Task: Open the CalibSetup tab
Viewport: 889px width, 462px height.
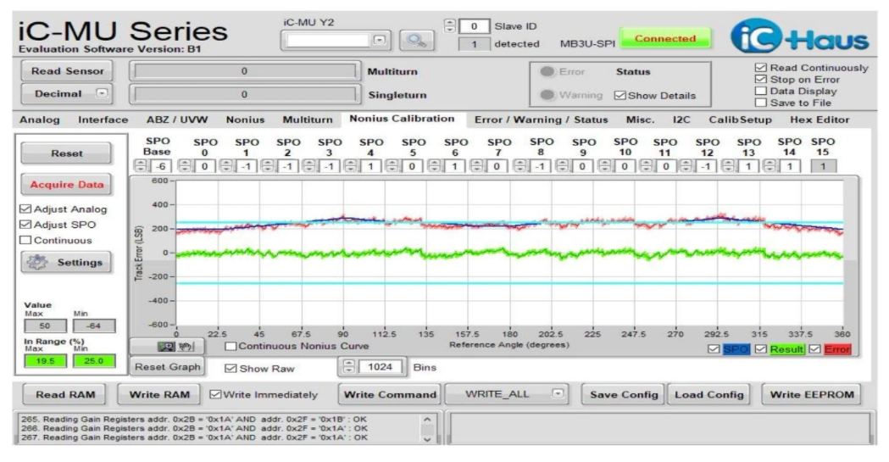Action: coord(740,120)
